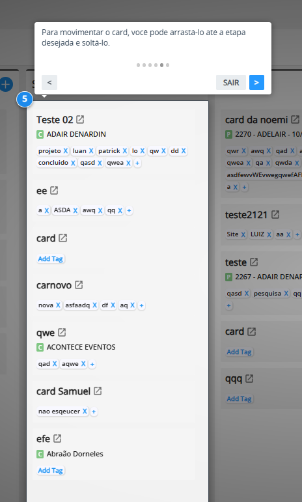This screenshot has width=302, height=502.
Task: Remove the nao esqeucer tag
Action: (85, 411)
